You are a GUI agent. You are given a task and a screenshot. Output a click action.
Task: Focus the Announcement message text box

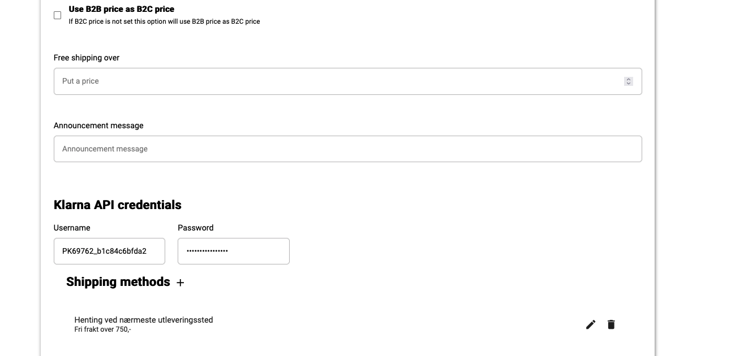point(347,149)
